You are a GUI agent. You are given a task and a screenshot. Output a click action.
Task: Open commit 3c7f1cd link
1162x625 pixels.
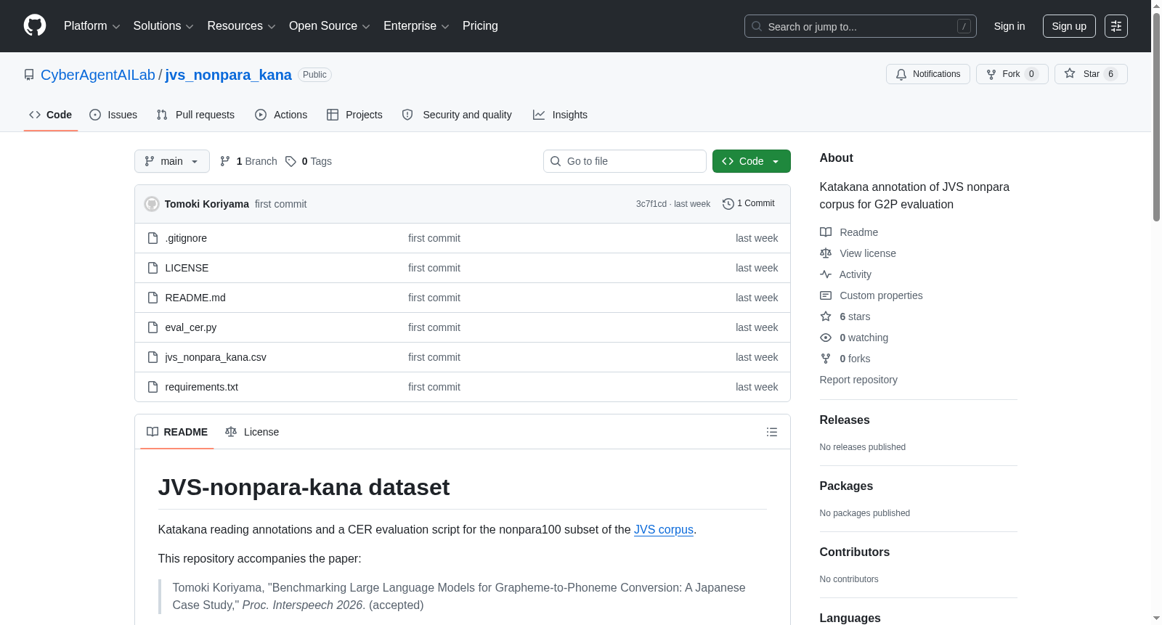coord(651,204)
